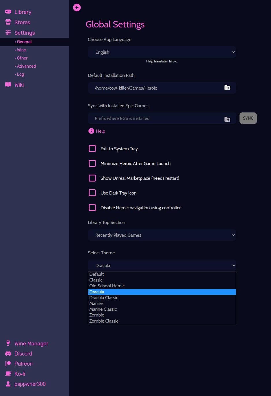This screenshot has height=396, width=271.
Task: Open the Library Top Section dropdown
Action: tap(162, 235)
